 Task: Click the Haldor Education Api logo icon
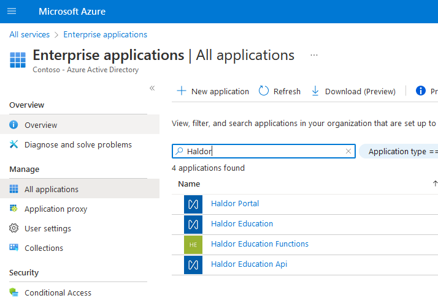(193, 265)
